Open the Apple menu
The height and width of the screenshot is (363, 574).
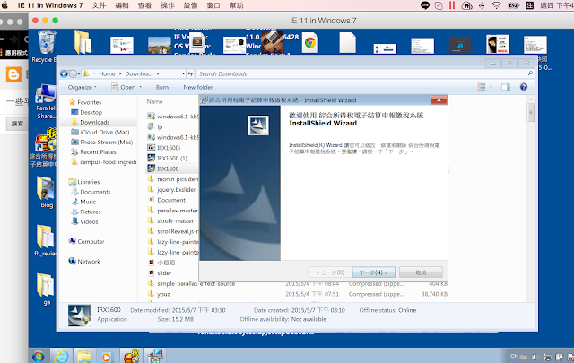[4, 5]
